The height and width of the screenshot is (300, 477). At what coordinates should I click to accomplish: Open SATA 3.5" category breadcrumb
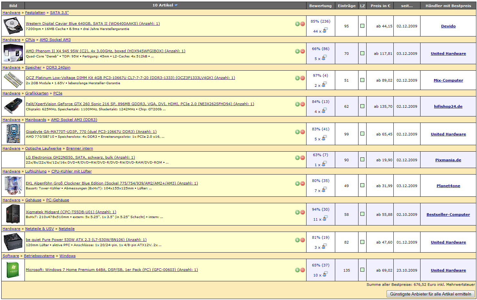[59, 13]
